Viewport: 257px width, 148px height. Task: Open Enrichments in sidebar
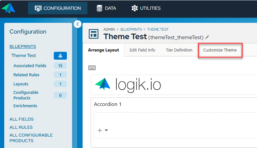pos(25,106)
